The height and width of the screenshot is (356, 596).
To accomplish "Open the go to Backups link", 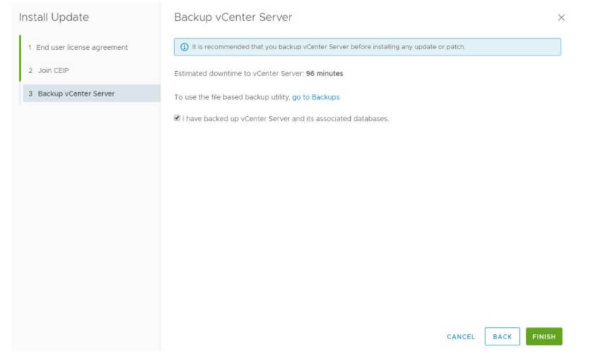I will tap(316, 97).
